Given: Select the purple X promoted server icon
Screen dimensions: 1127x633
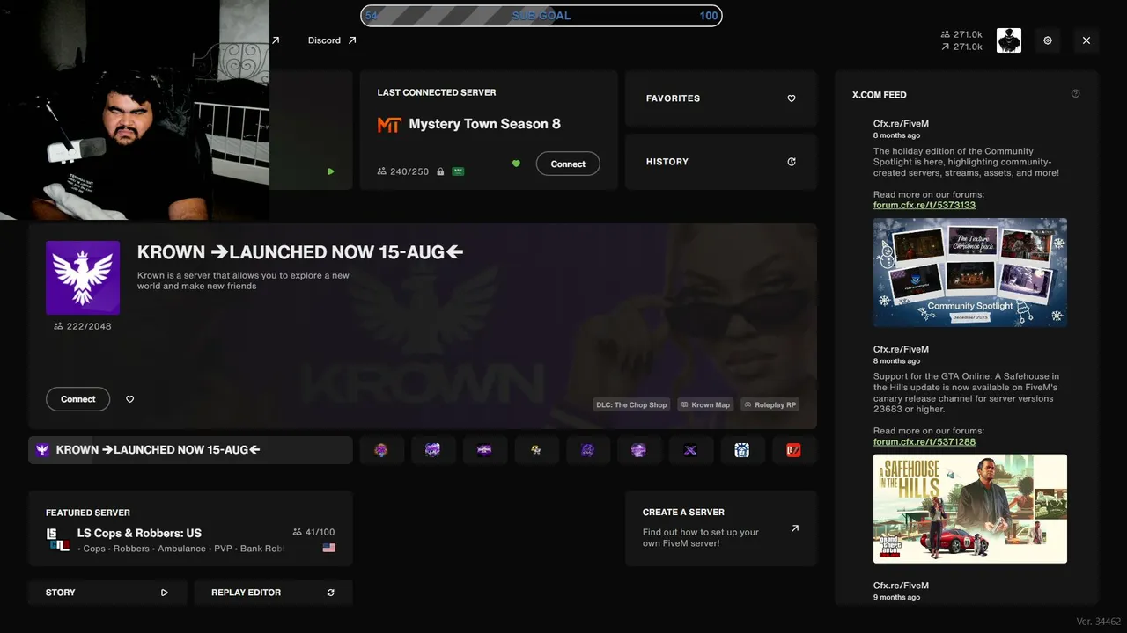Looking at the screenshot, I should 690,450.
